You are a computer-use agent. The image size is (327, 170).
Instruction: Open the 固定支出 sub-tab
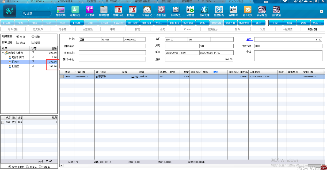point(88,29)
